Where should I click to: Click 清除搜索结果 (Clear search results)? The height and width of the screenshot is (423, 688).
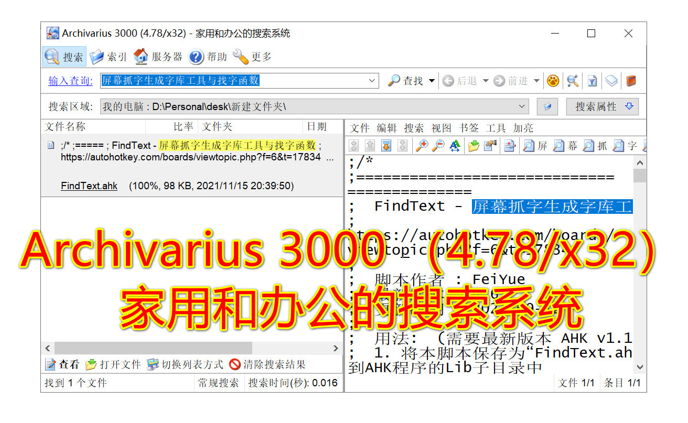click(x=267, y=364)
